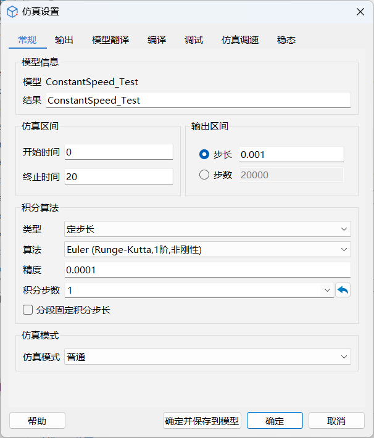Open the 类型 dropdown showing 定步长

coord(207,229)
